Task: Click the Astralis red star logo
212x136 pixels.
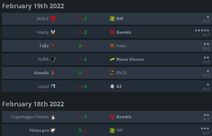Action: 53,73
